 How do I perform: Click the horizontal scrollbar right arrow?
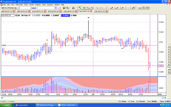point(165,98)
